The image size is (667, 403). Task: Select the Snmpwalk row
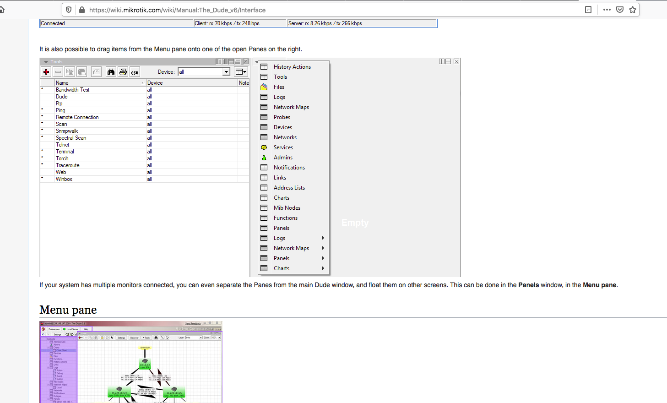tap(145, 131)
